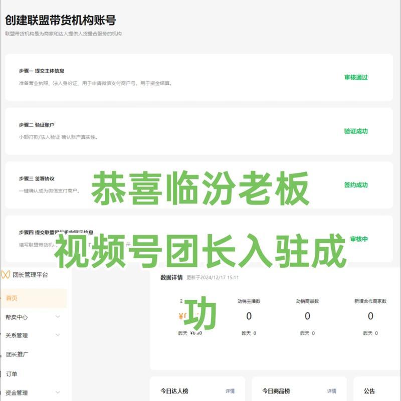
Task: Click the 今日达人榜 card title
Action: (174, 391)
